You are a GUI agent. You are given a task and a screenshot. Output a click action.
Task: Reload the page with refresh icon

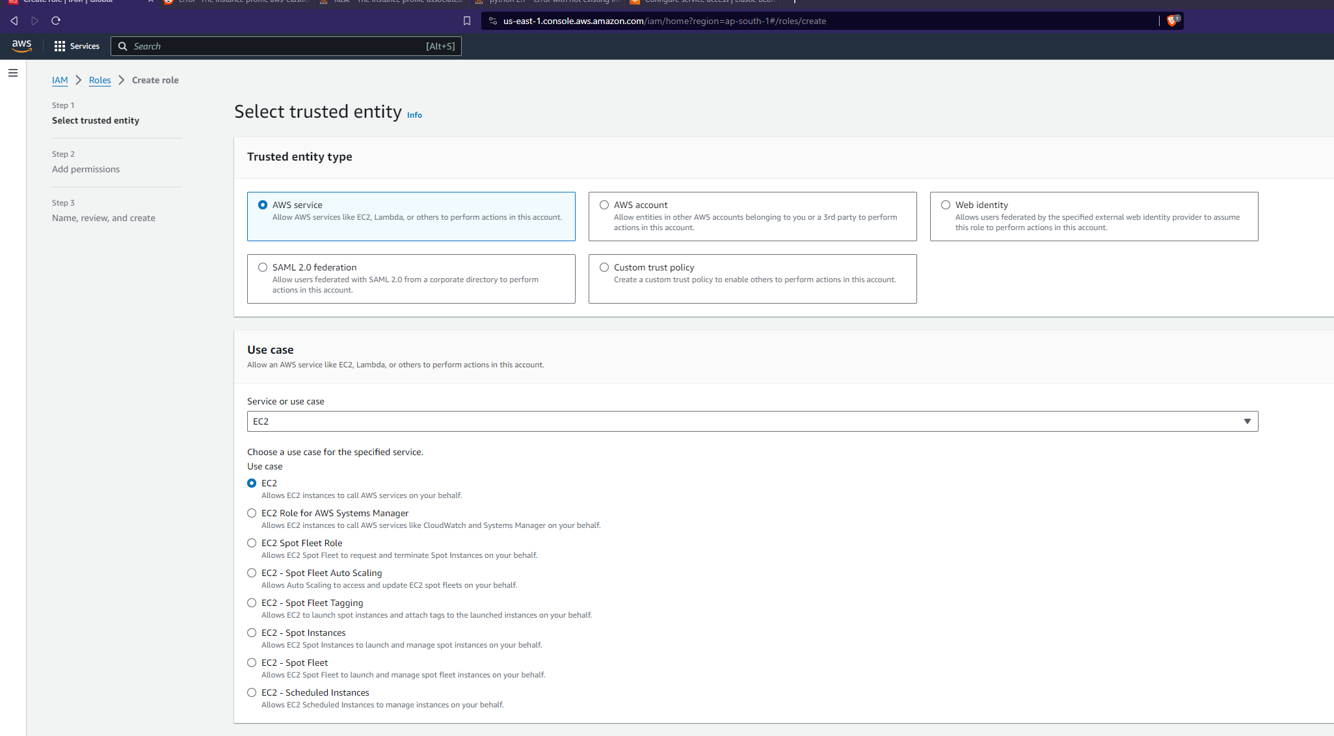(x=56, y=21)
